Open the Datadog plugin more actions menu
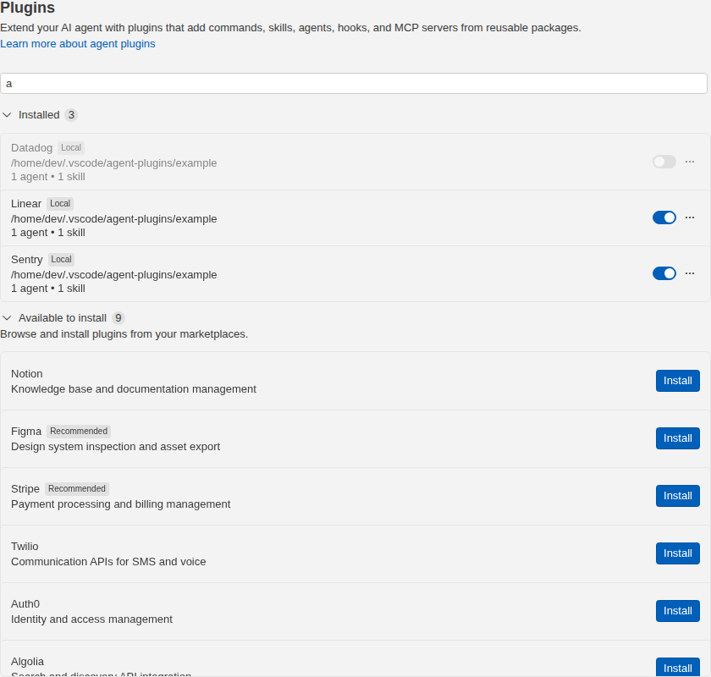 pos(690,162)
